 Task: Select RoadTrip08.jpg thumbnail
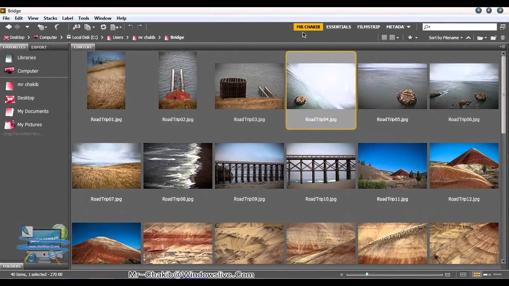(x=178, y=166)
